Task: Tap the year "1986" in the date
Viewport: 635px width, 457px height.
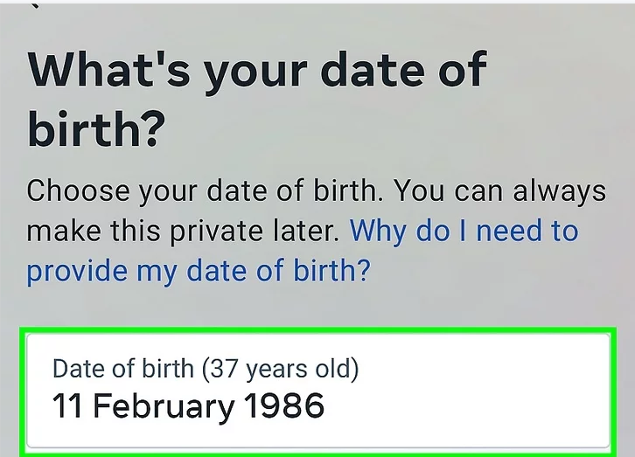Action: [x=283, y=406]
